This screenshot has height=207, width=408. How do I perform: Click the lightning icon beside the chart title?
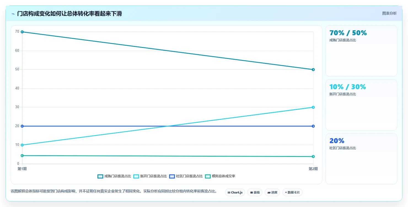click(x=13, y=14)
